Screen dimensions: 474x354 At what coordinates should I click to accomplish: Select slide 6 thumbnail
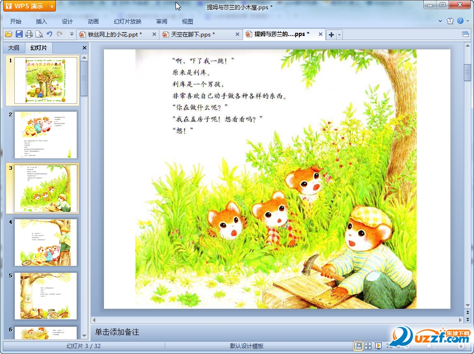pos(46,333)
